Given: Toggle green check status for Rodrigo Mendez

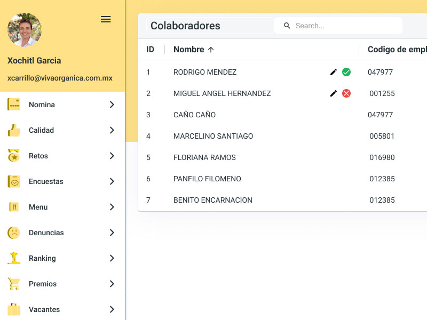Looking at the screenshot, I should pyautogui.click(x=346, y=72).
